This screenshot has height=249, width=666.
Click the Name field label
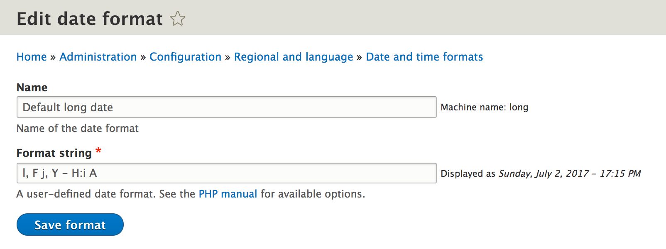(x=32, y=88)
